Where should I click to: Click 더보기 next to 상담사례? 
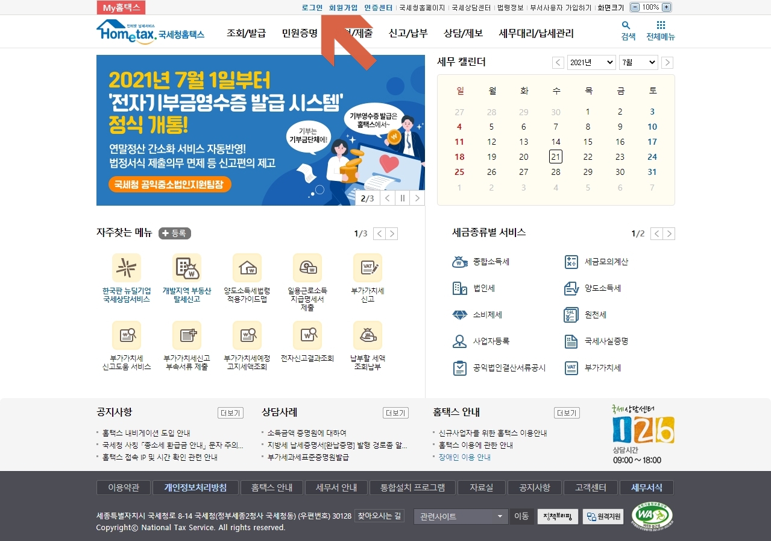pyautogui.click(x=395, y=413)
